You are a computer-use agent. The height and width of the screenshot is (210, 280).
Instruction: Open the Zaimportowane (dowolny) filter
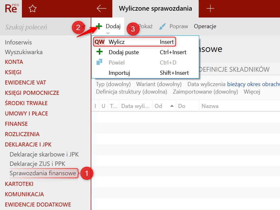pos(205,92)
